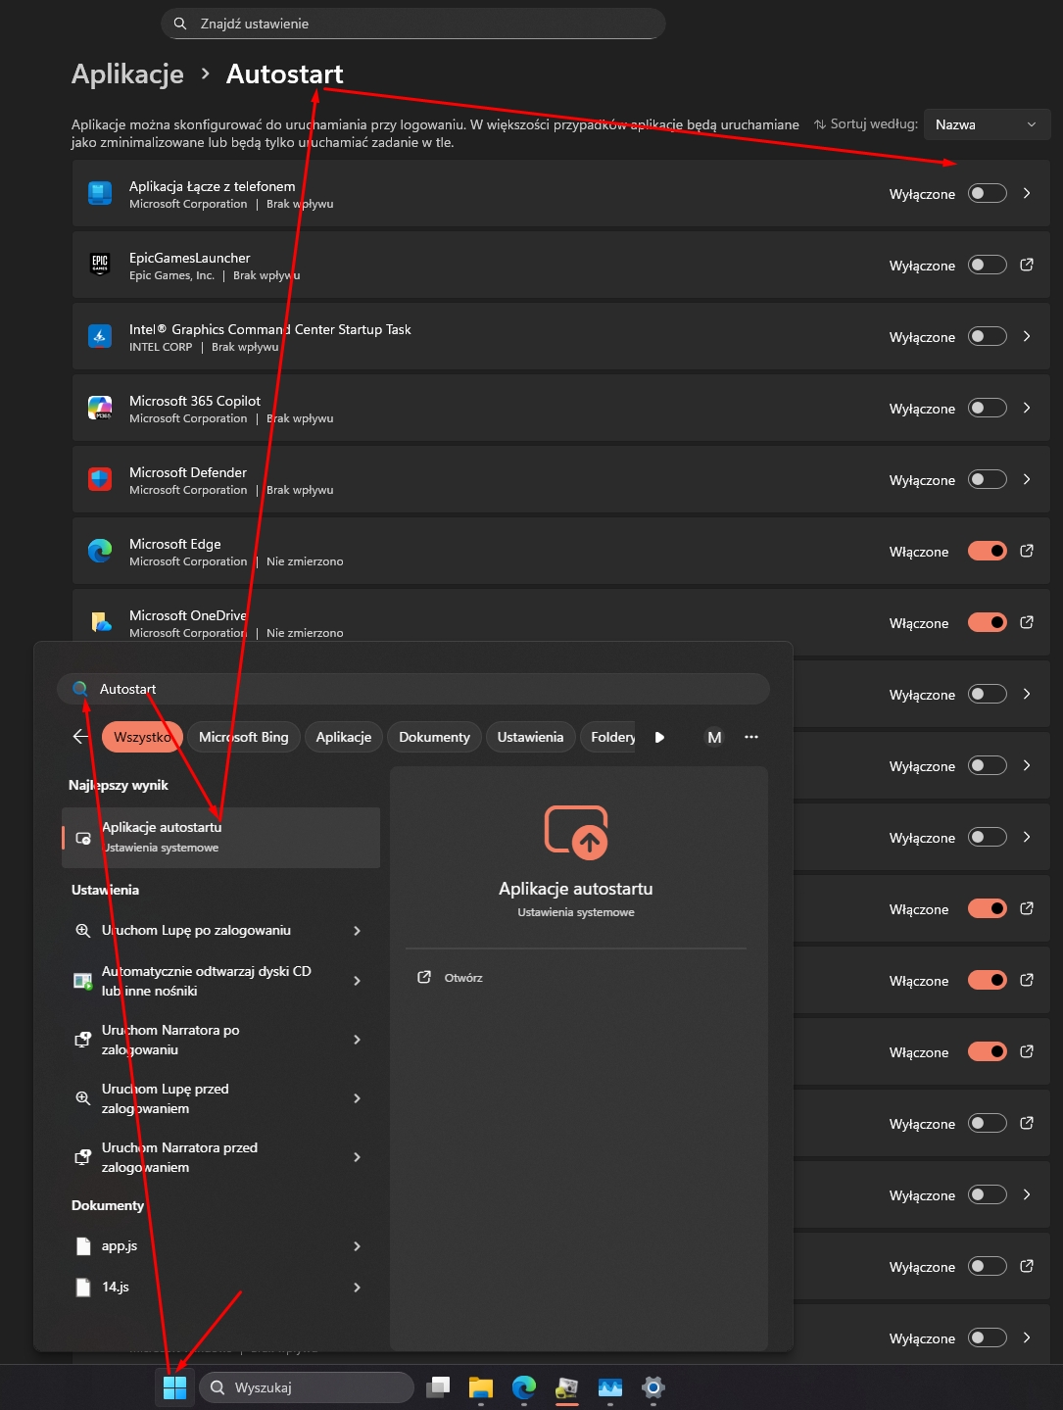This screenshot has width=1063, height=1410.
Task: Open the three-dots more options menu
Action: point(751,737)
